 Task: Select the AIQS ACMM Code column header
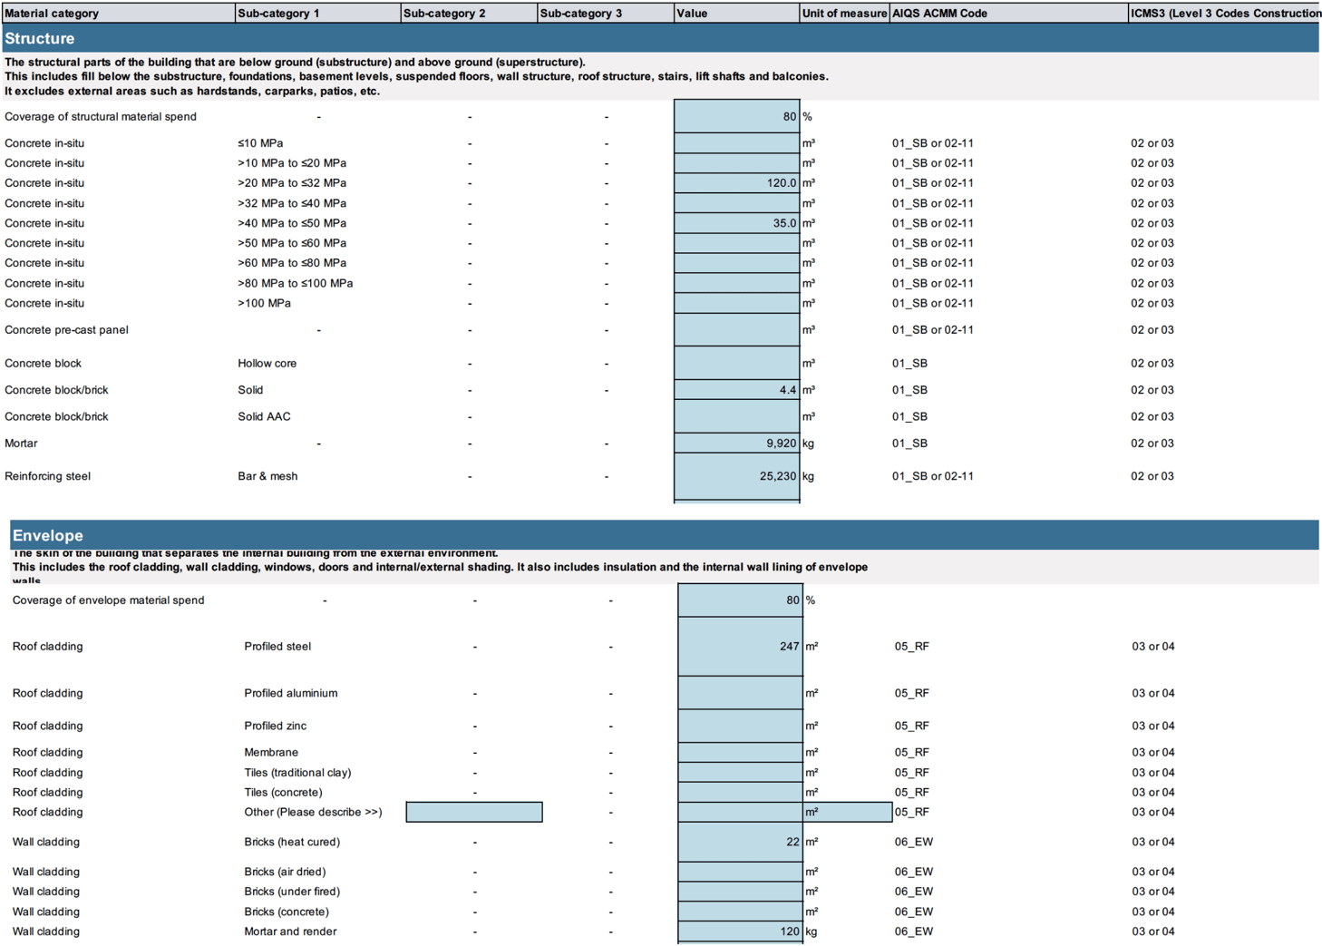click(1004, 13)
